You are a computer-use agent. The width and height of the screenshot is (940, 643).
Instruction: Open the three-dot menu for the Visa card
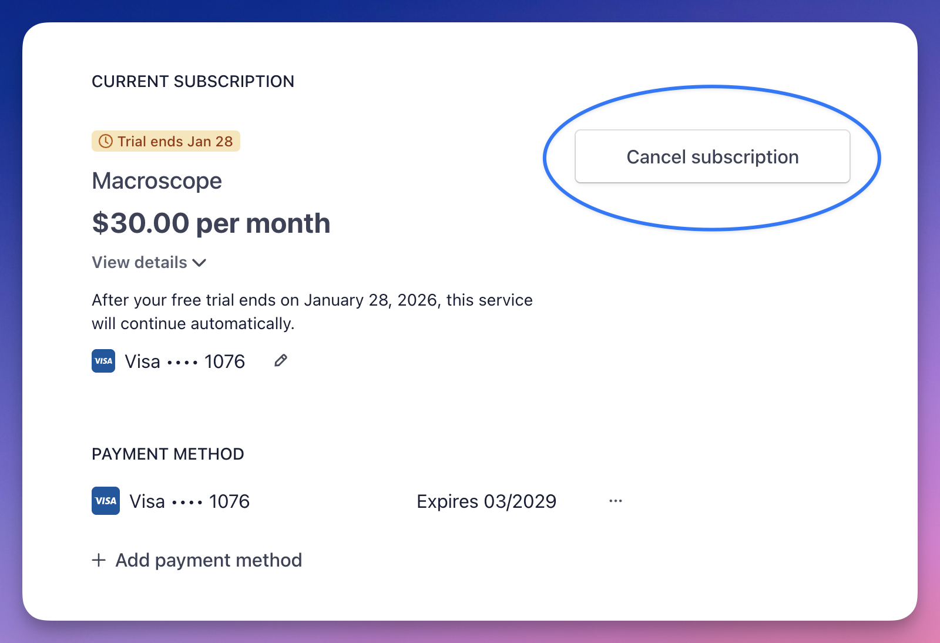coord(615,501)
